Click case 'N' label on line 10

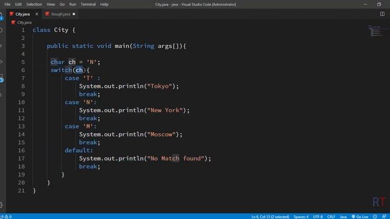(x=80, y=102)
